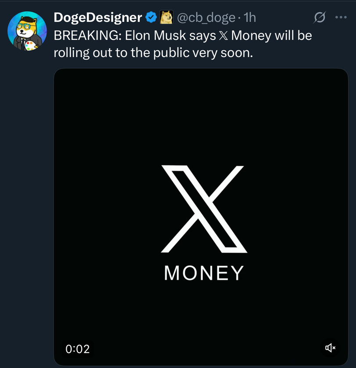The width and height of the screenshot is (356, 368).
Task: Click the @cb_doge handle
Action: tap(205, 18)
